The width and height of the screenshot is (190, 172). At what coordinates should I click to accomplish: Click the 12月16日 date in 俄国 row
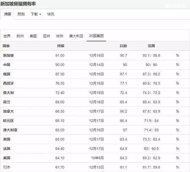(96, 74)
